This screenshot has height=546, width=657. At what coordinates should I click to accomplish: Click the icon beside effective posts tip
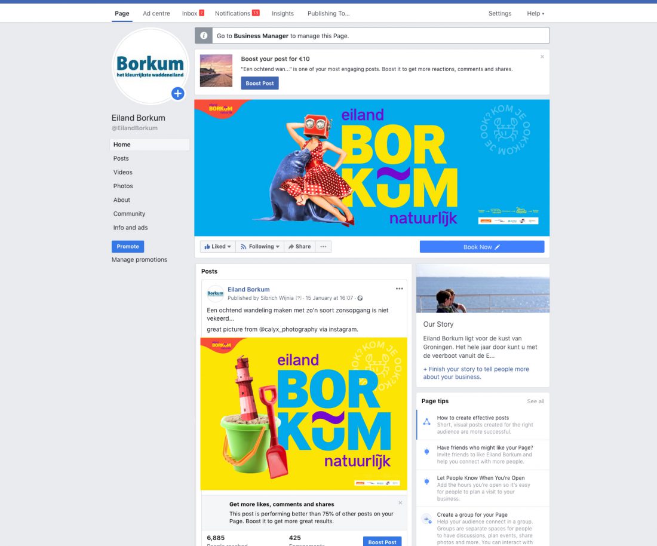point(426,422)
